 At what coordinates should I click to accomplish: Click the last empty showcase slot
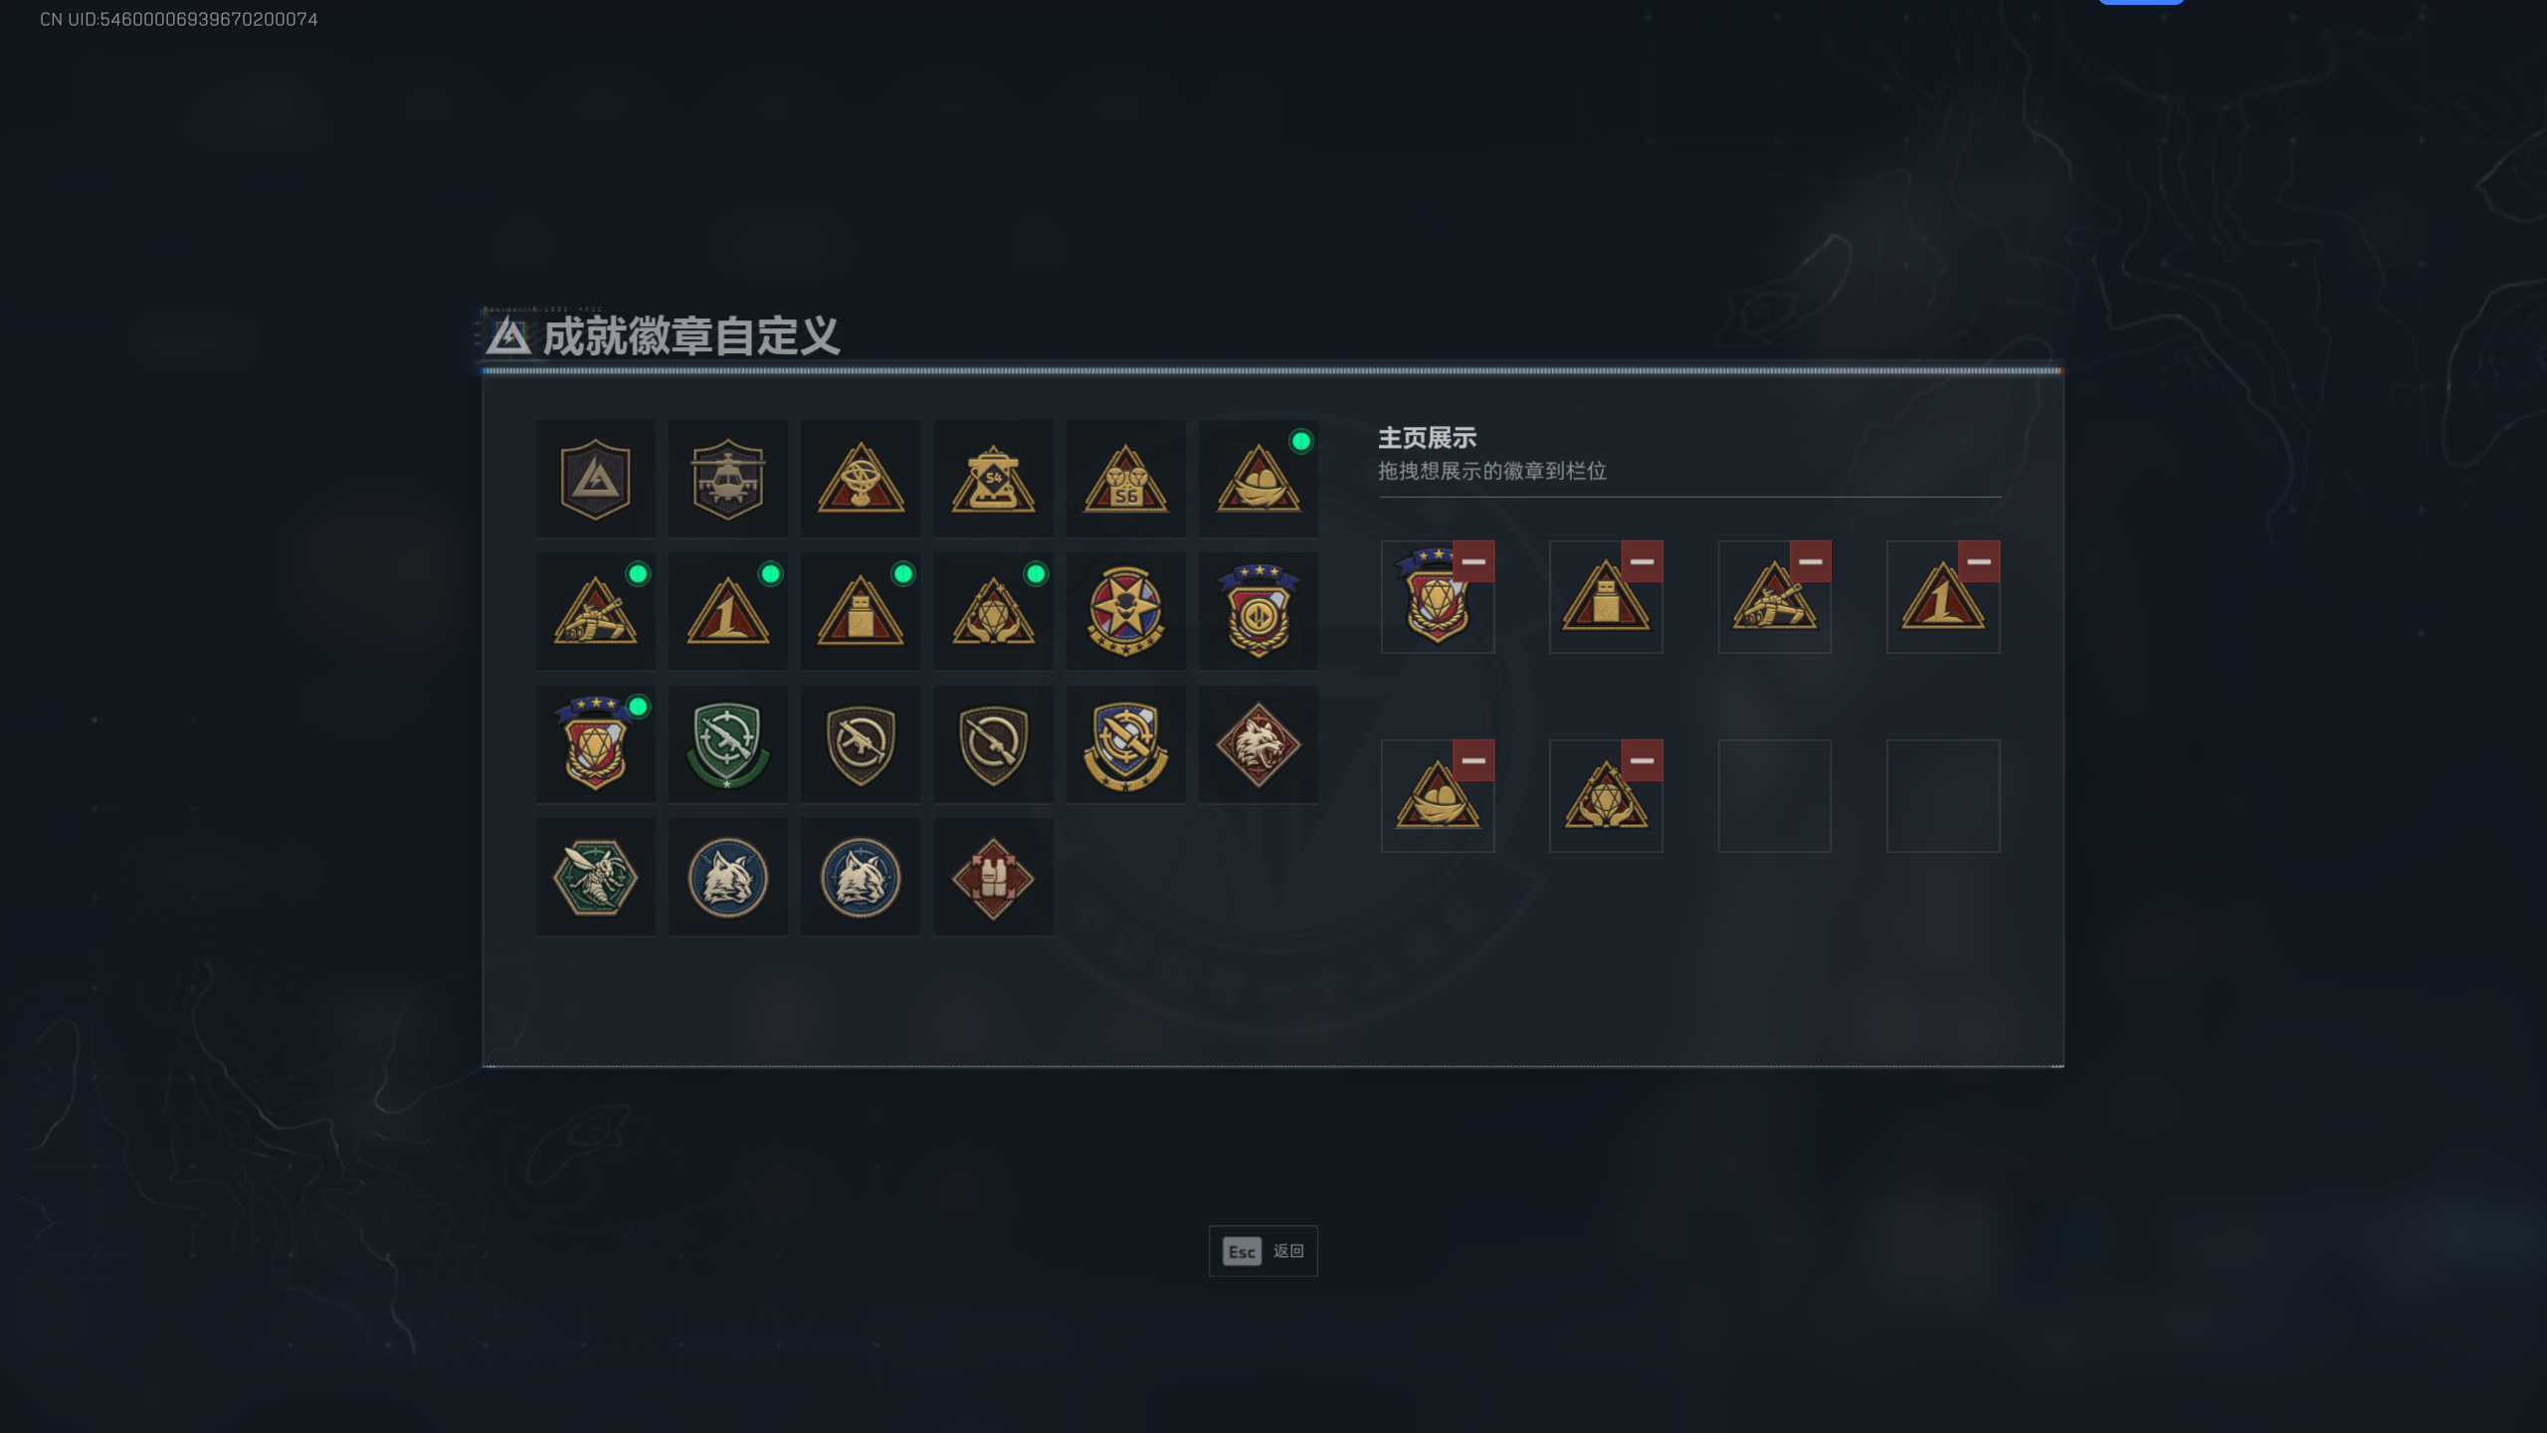(x=1943, y=795)
